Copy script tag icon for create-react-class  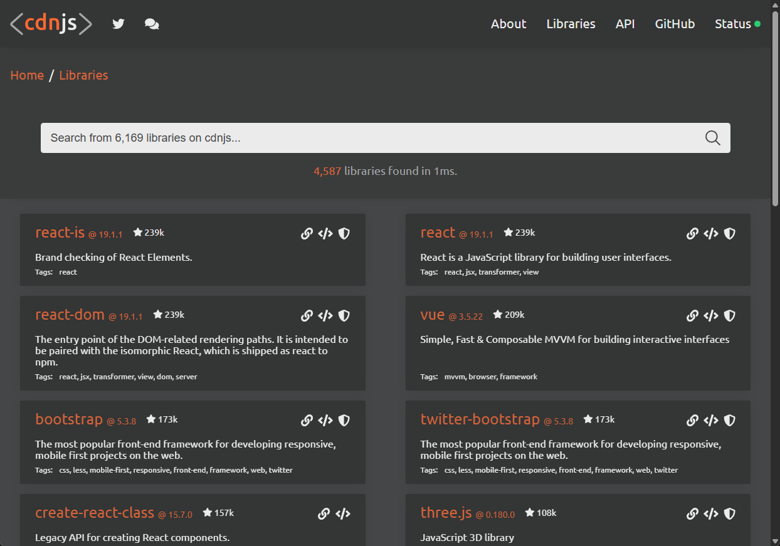[342, 514]
